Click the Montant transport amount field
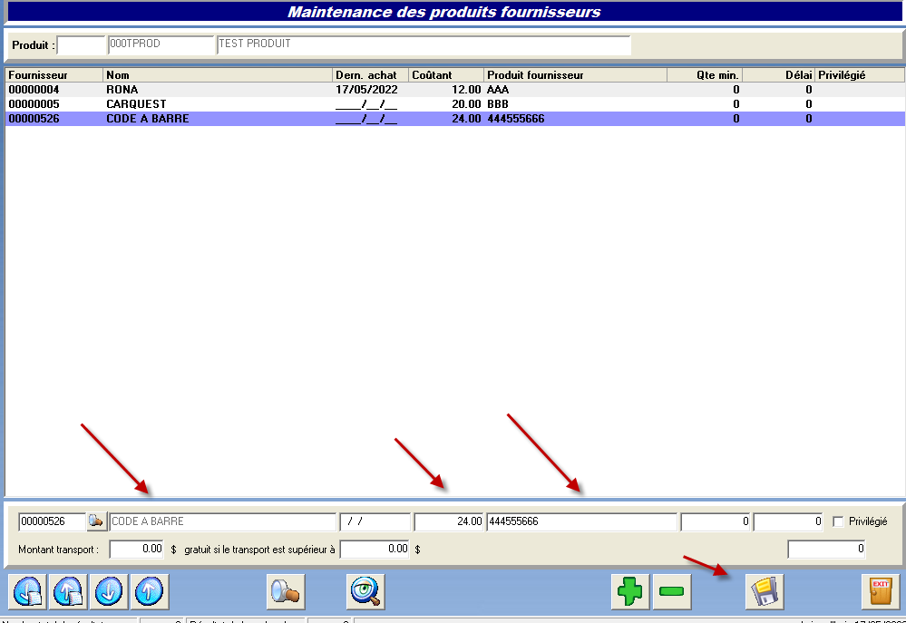This screenshot has width=906, height=623. click(137, 549)
